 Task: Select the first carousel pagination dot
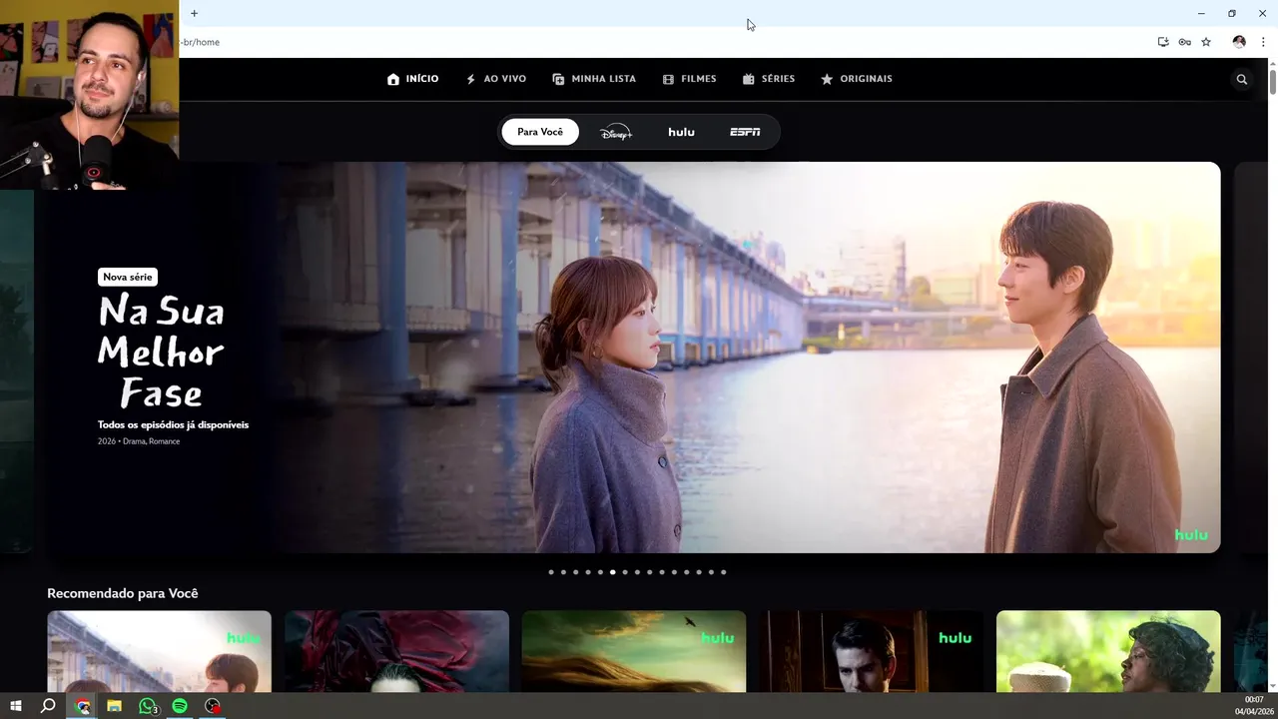(551, 572)
